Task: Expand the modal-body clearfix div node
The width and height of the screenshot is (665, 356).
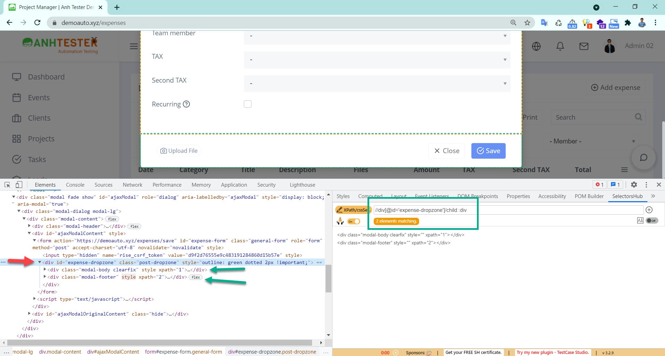Action: 45,269
